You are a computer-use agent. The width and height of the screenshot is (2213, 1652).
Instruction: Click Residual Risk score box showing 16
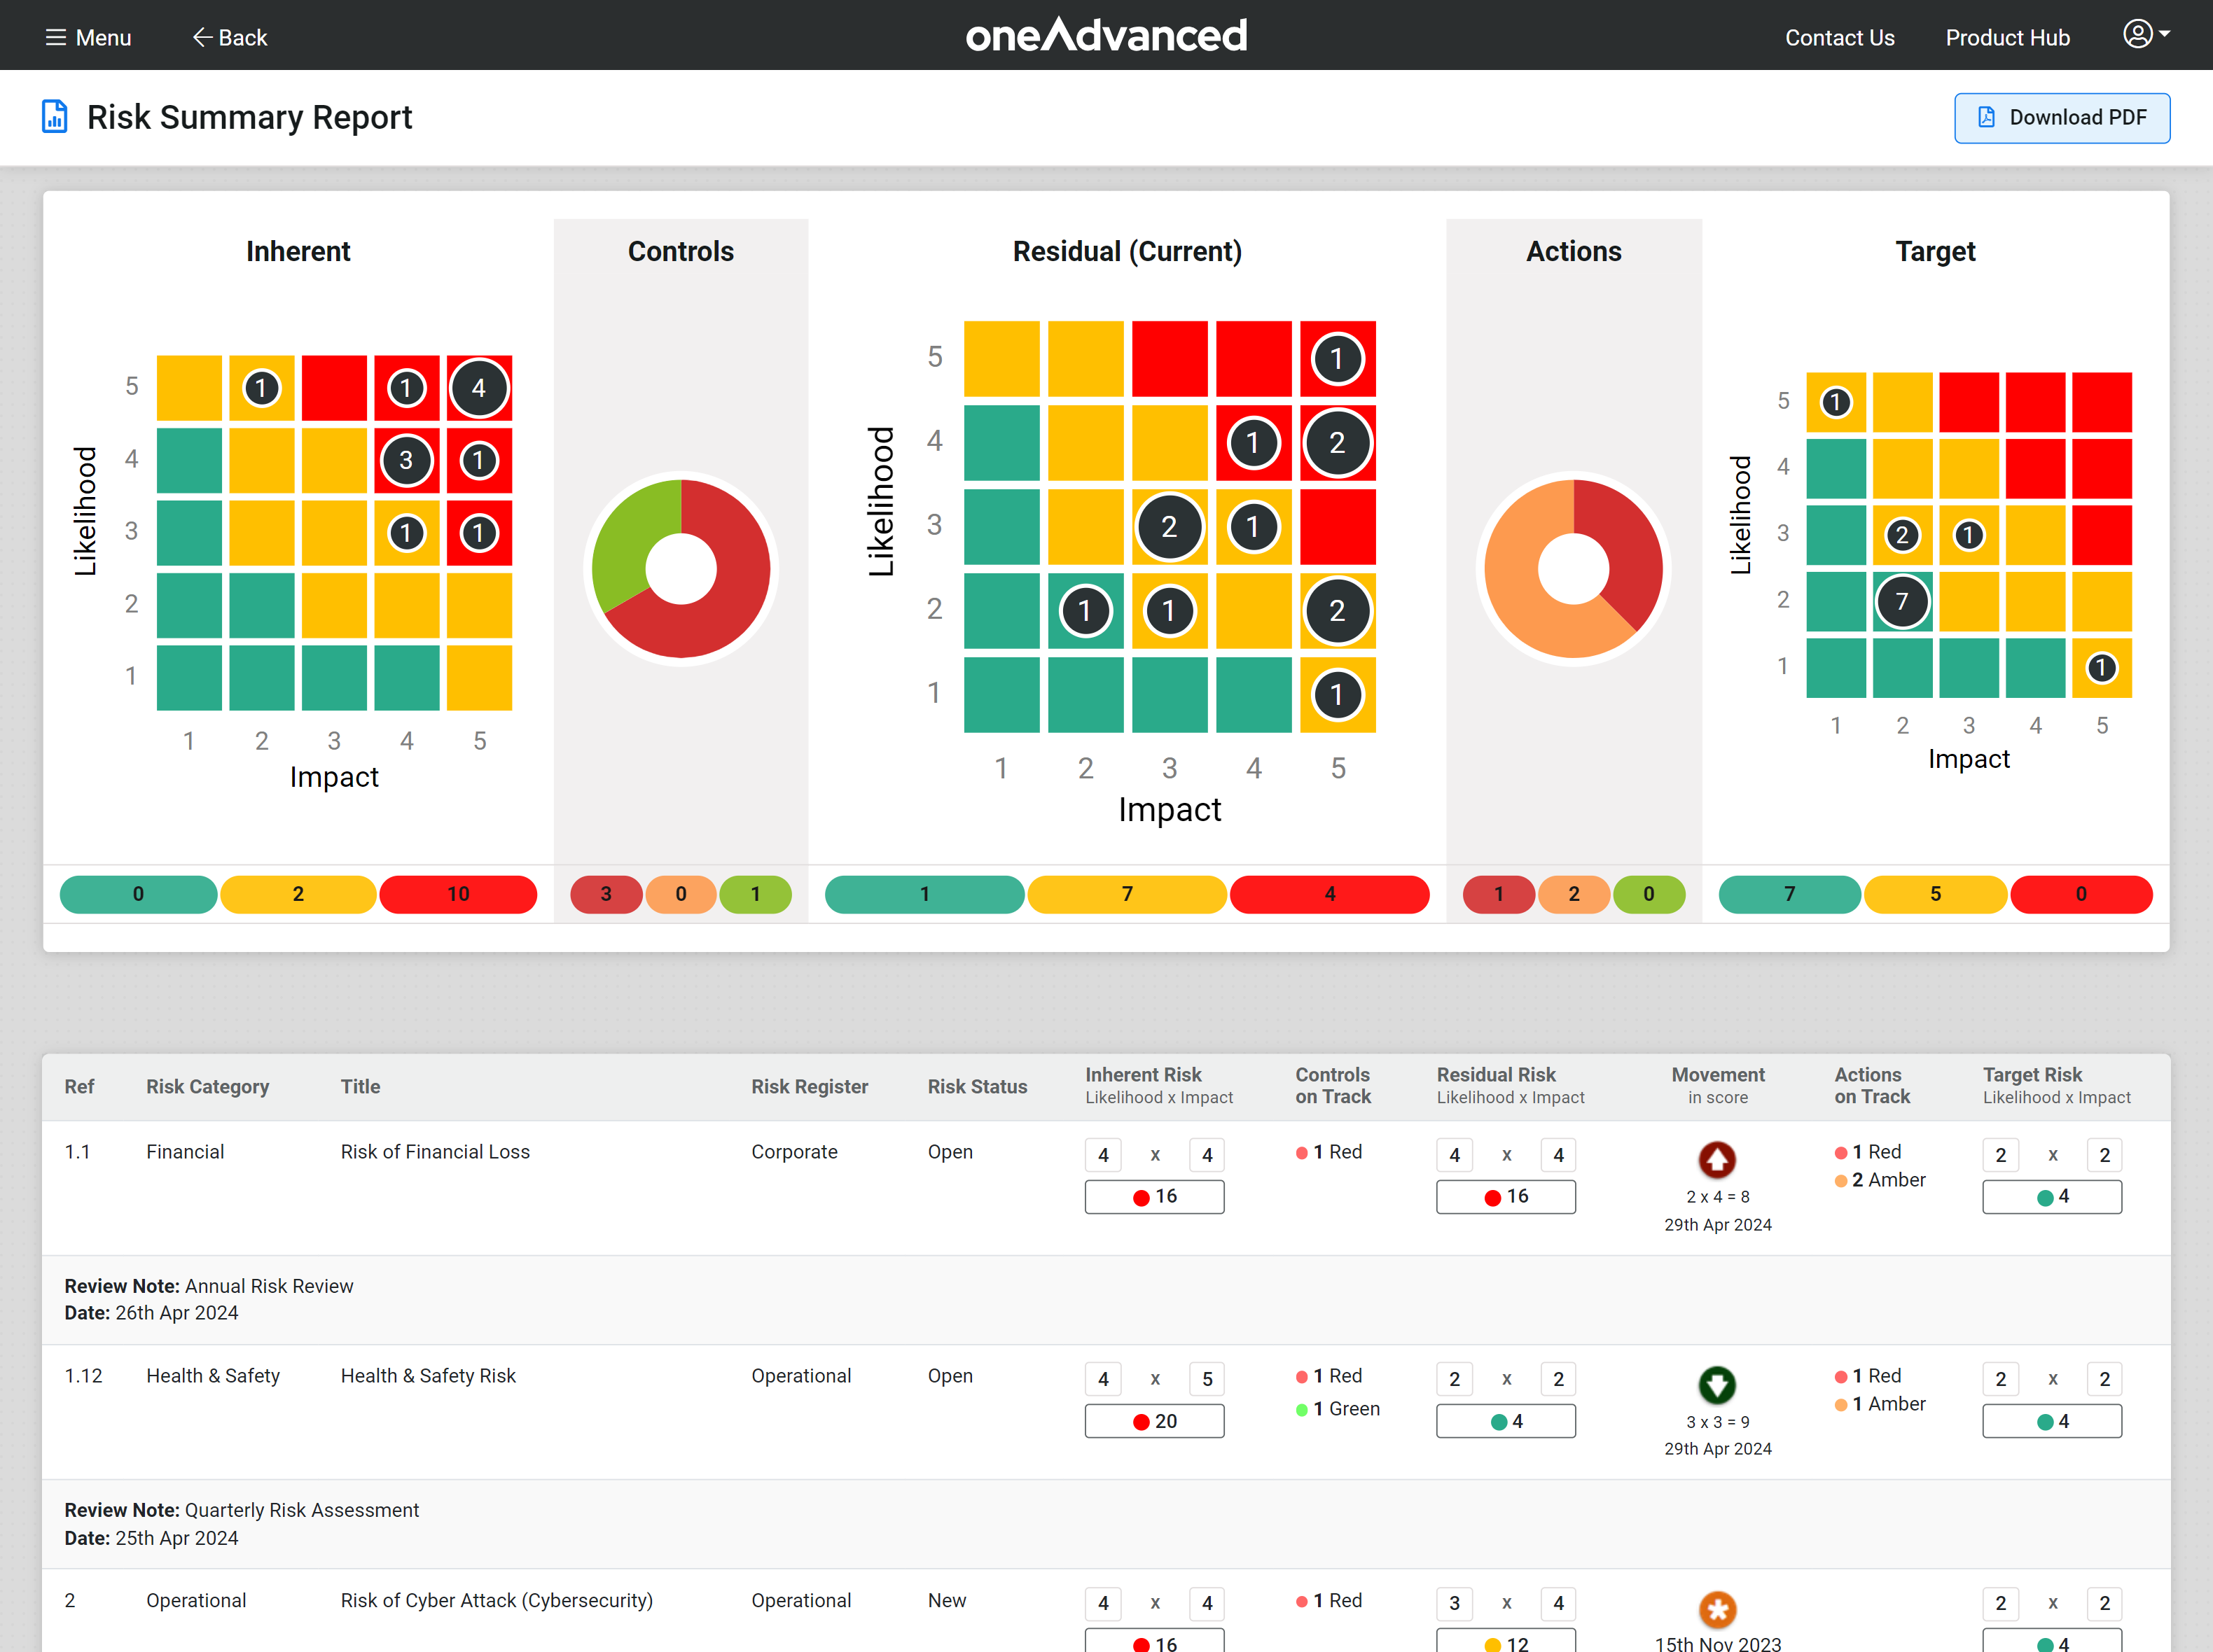click(x=1506, y=1197)
